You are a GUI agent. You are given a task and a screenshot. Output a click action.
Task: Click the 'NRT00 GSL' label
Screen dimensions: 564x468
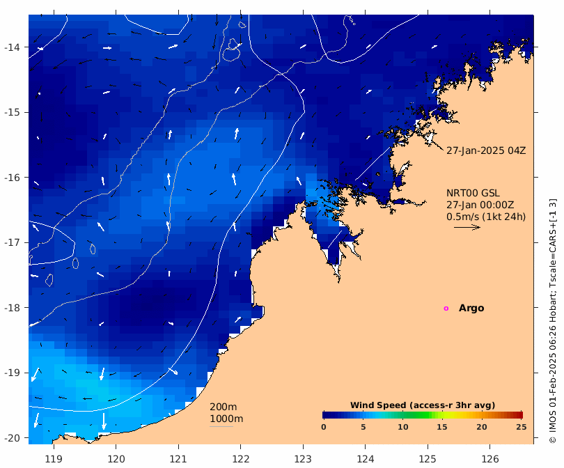tap(473, 193)
